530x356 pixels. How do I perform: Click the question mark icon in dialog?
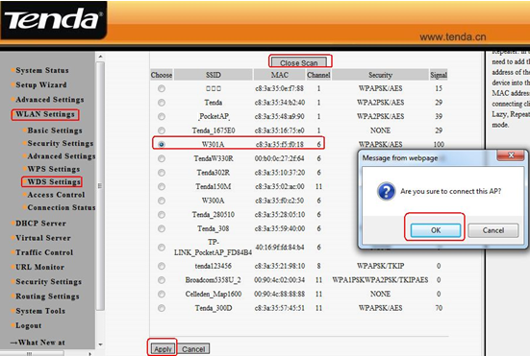tap(386, 192)
